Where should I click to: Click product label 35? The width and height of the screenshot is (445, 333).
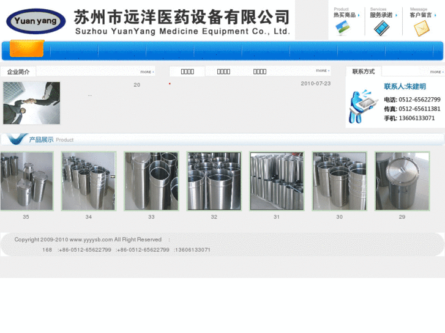coord(26,217)
